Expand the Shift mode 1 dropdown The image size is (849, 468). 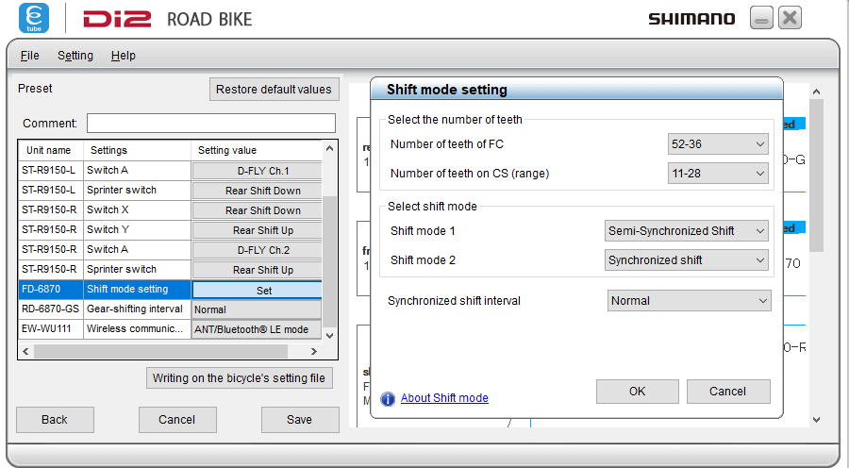[687, 231]
